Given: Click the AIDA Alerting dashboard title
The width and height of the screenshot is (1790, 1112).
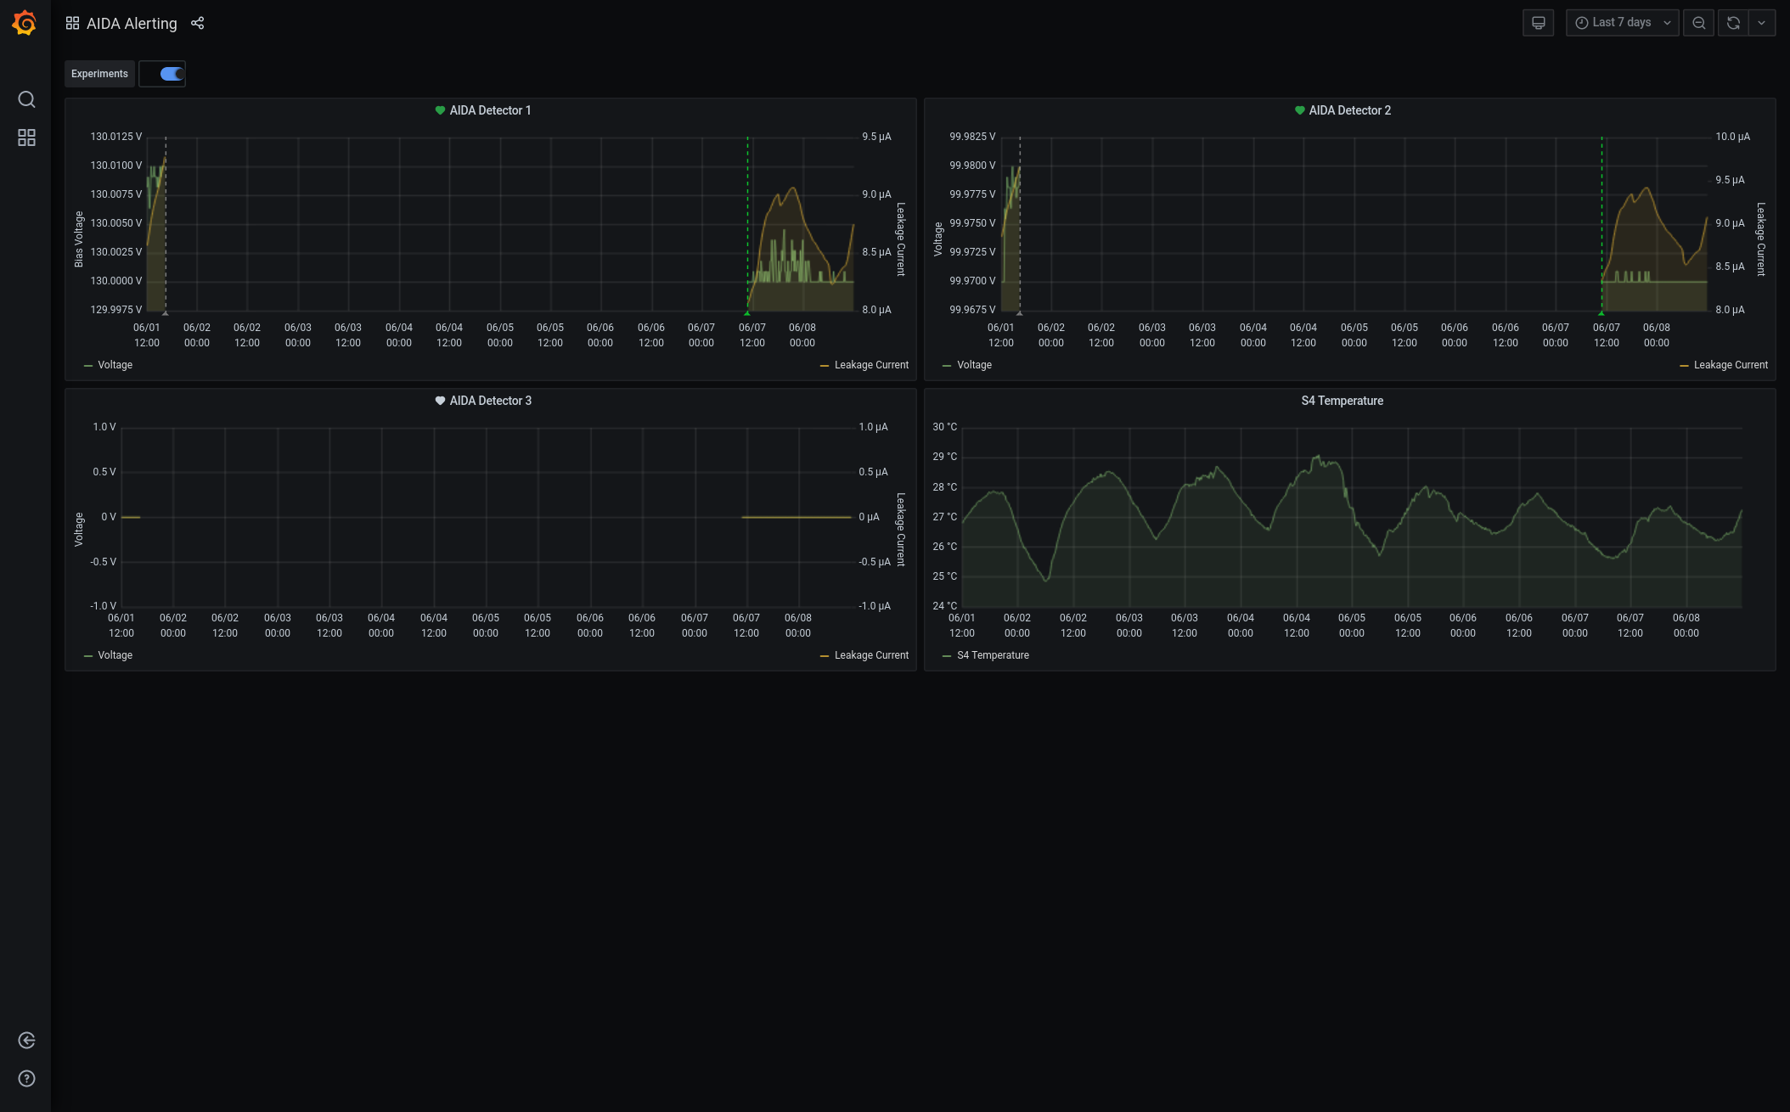Looking at the screenshot, I should click(x=132, y=24).
